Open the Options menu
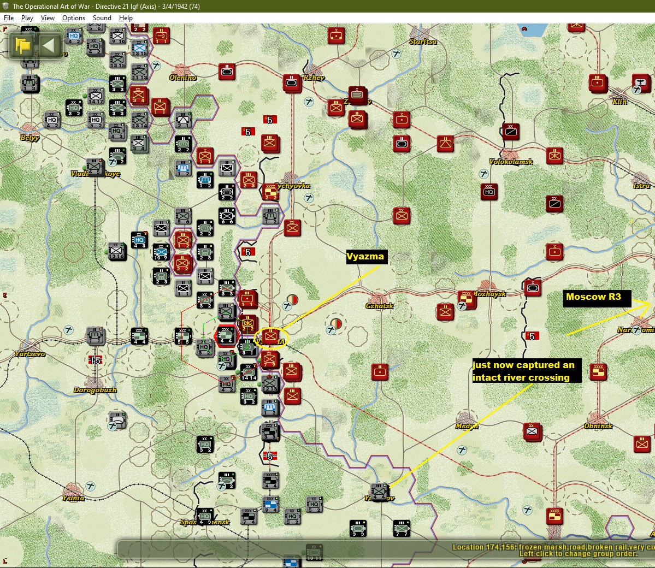This screenshot has height=568, width=655. [x=74, y=18]
